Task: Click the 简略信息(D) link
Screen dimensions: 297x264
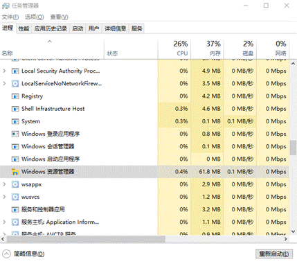Action: [x=29, y=254]
